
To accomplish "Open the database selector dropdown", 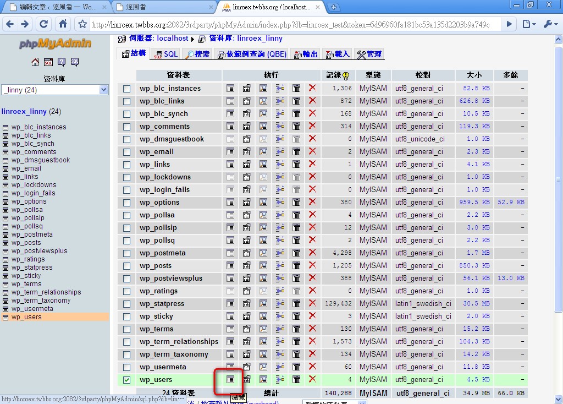I will (x=54, y=90).
